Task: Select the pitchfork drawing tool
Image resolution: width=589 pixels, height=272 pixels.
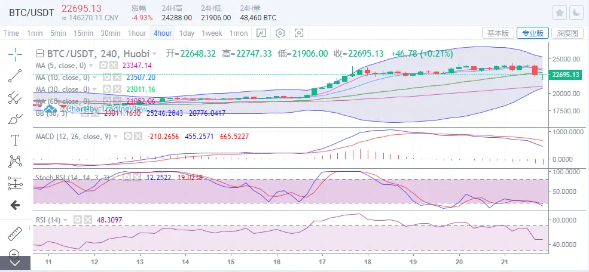Action: 15,97
